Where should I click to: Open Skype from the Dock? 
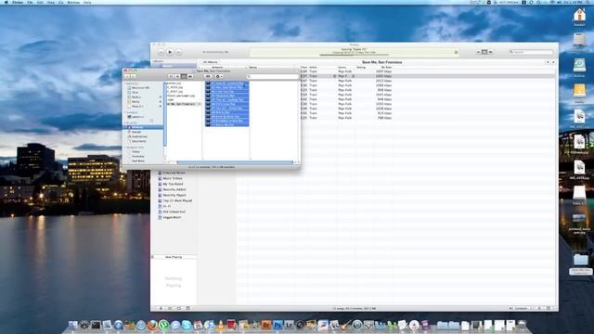pos(187,325)
